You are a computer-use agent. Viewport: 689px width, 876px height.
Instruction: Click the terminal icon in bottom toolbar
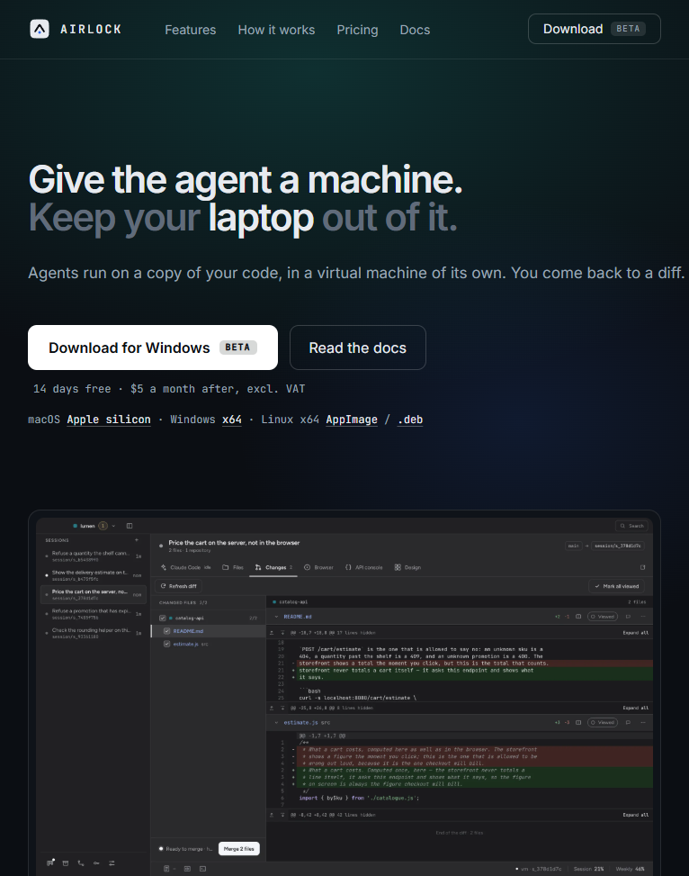pos(202,869)
